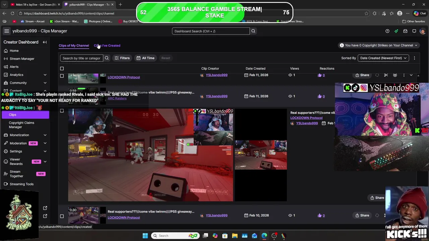Open the three-dot menu beside Sorted By

coord(414,58)
